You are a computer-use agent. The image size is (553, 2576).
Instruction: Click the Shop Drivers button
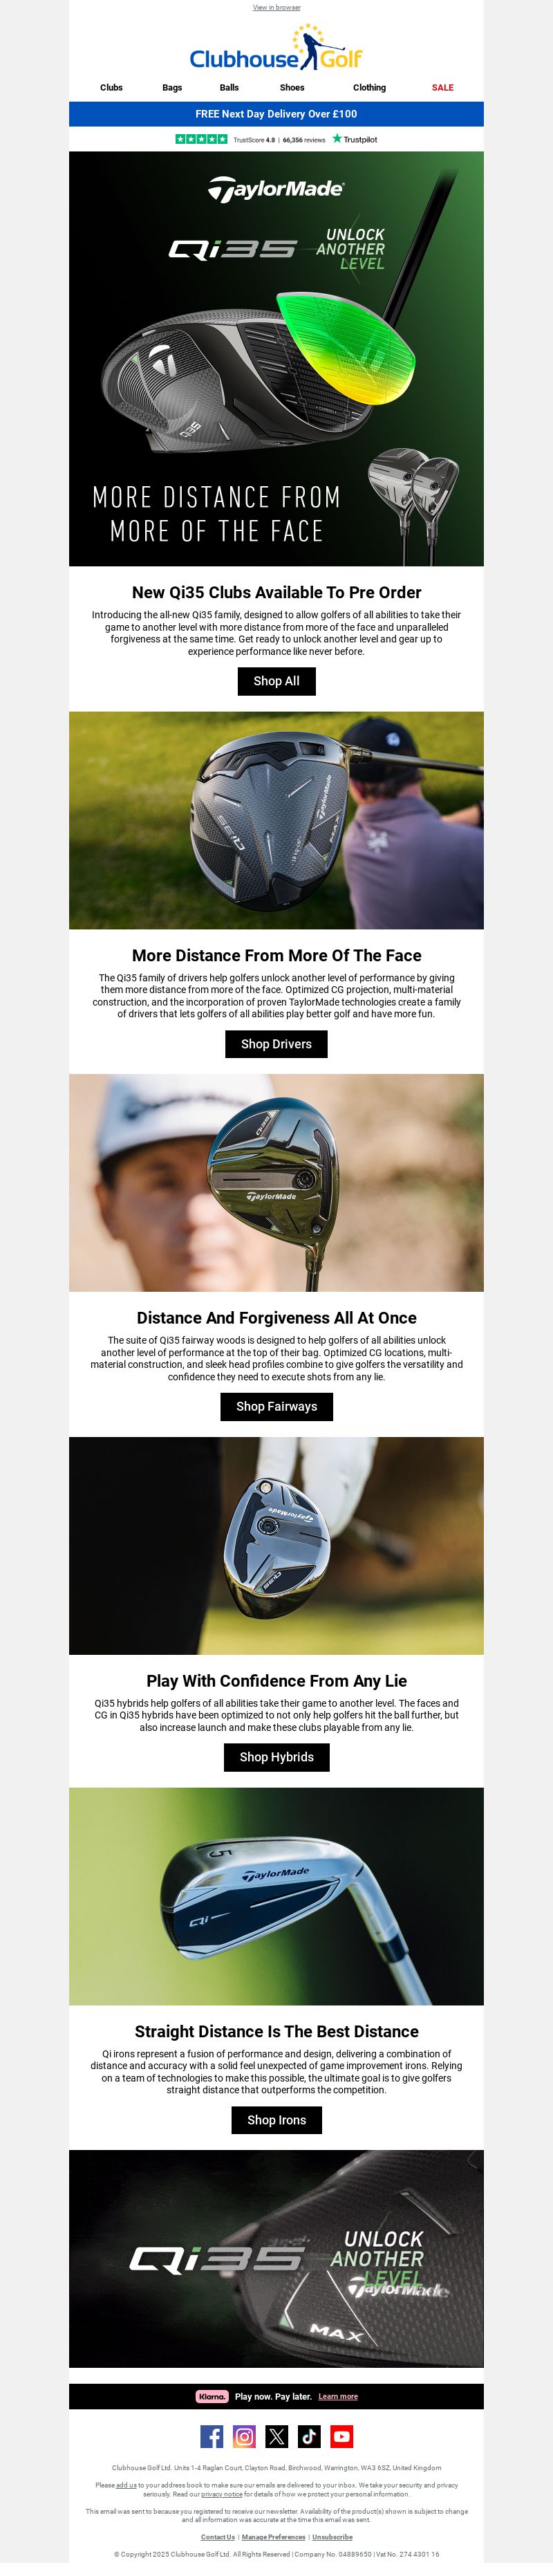tap(277, 1044)
